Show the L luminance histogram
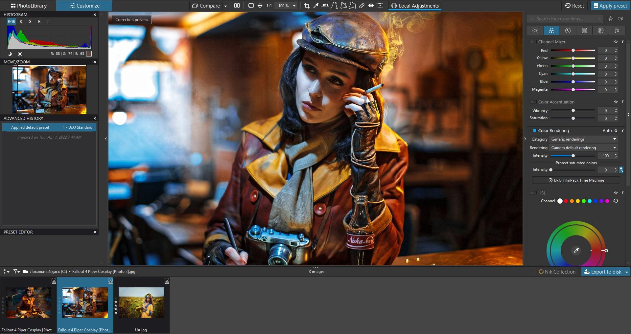Screen dimensions: 631x334 (x=48, y=21)
